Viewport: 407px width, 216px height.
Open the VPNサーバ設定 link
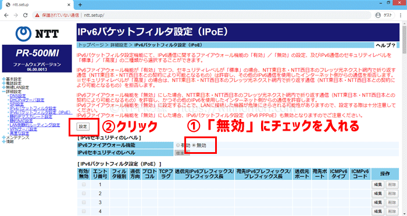[23, 129]
